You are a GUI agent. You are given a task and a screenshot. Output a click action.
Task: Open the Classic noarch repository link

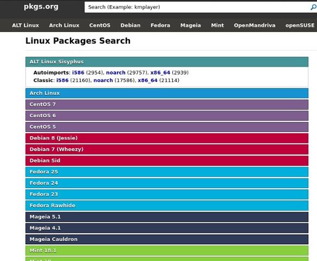pyautogui.click(x=103, y=81)
